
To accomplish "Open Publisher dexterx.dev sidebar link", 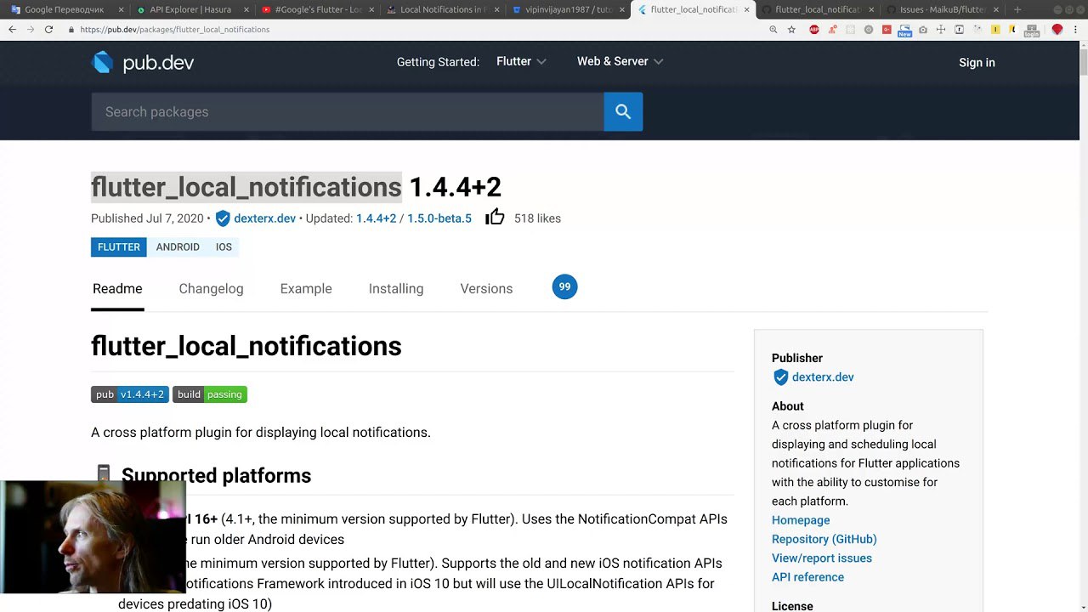I will tap(823, 377).
